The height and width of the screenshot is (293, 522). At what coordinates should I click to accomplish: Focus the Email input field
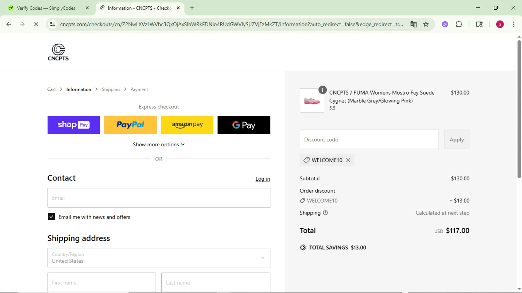pos(159,198)
